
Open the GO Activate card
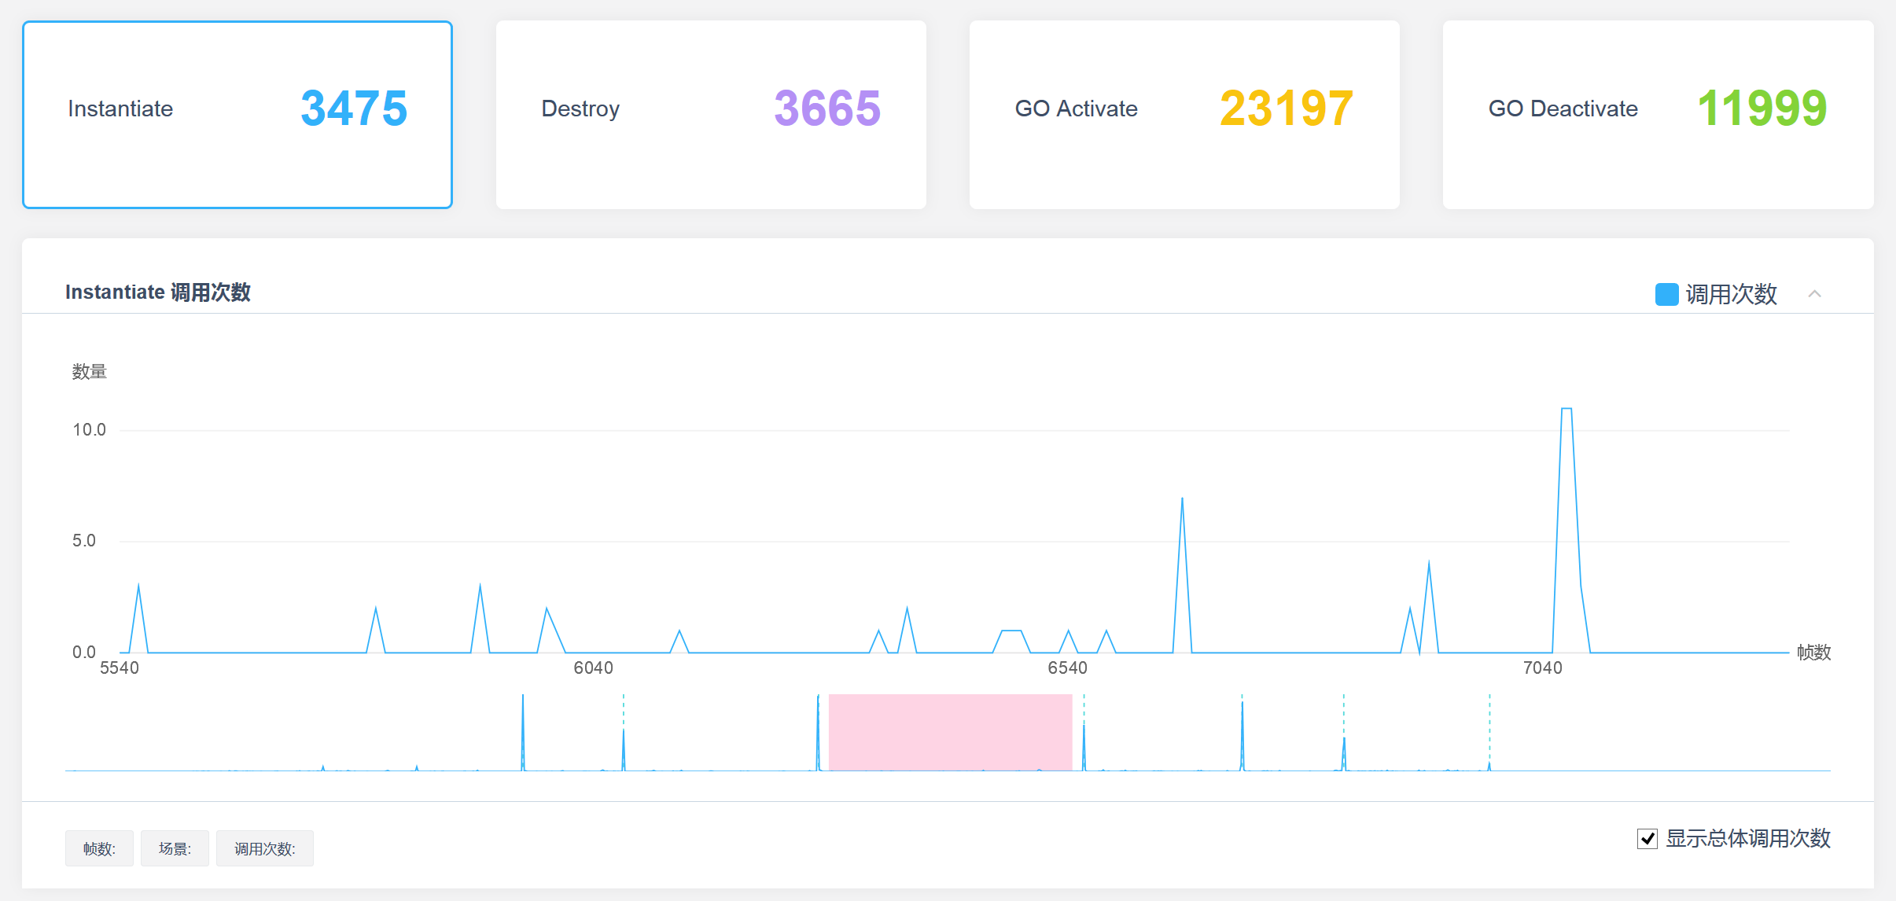[x=1184, y=115]
